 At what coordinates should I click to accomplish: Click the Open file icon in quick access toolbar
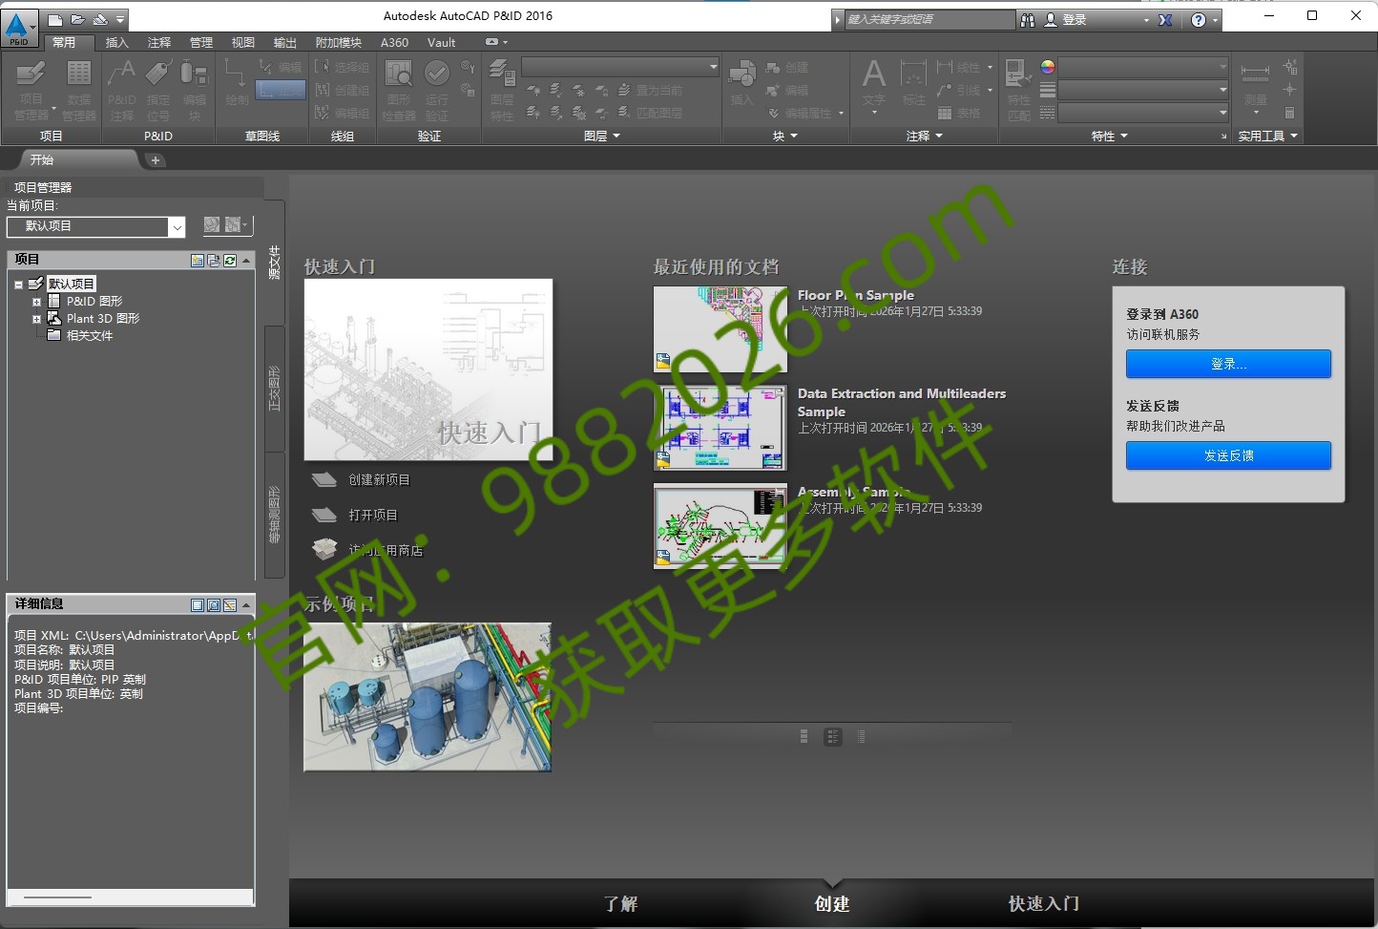[x=77, y=19]
